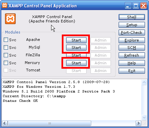Click the FileZilla module label
The width and height of the screenshot is (149, 128).
[x=33, y=55]
